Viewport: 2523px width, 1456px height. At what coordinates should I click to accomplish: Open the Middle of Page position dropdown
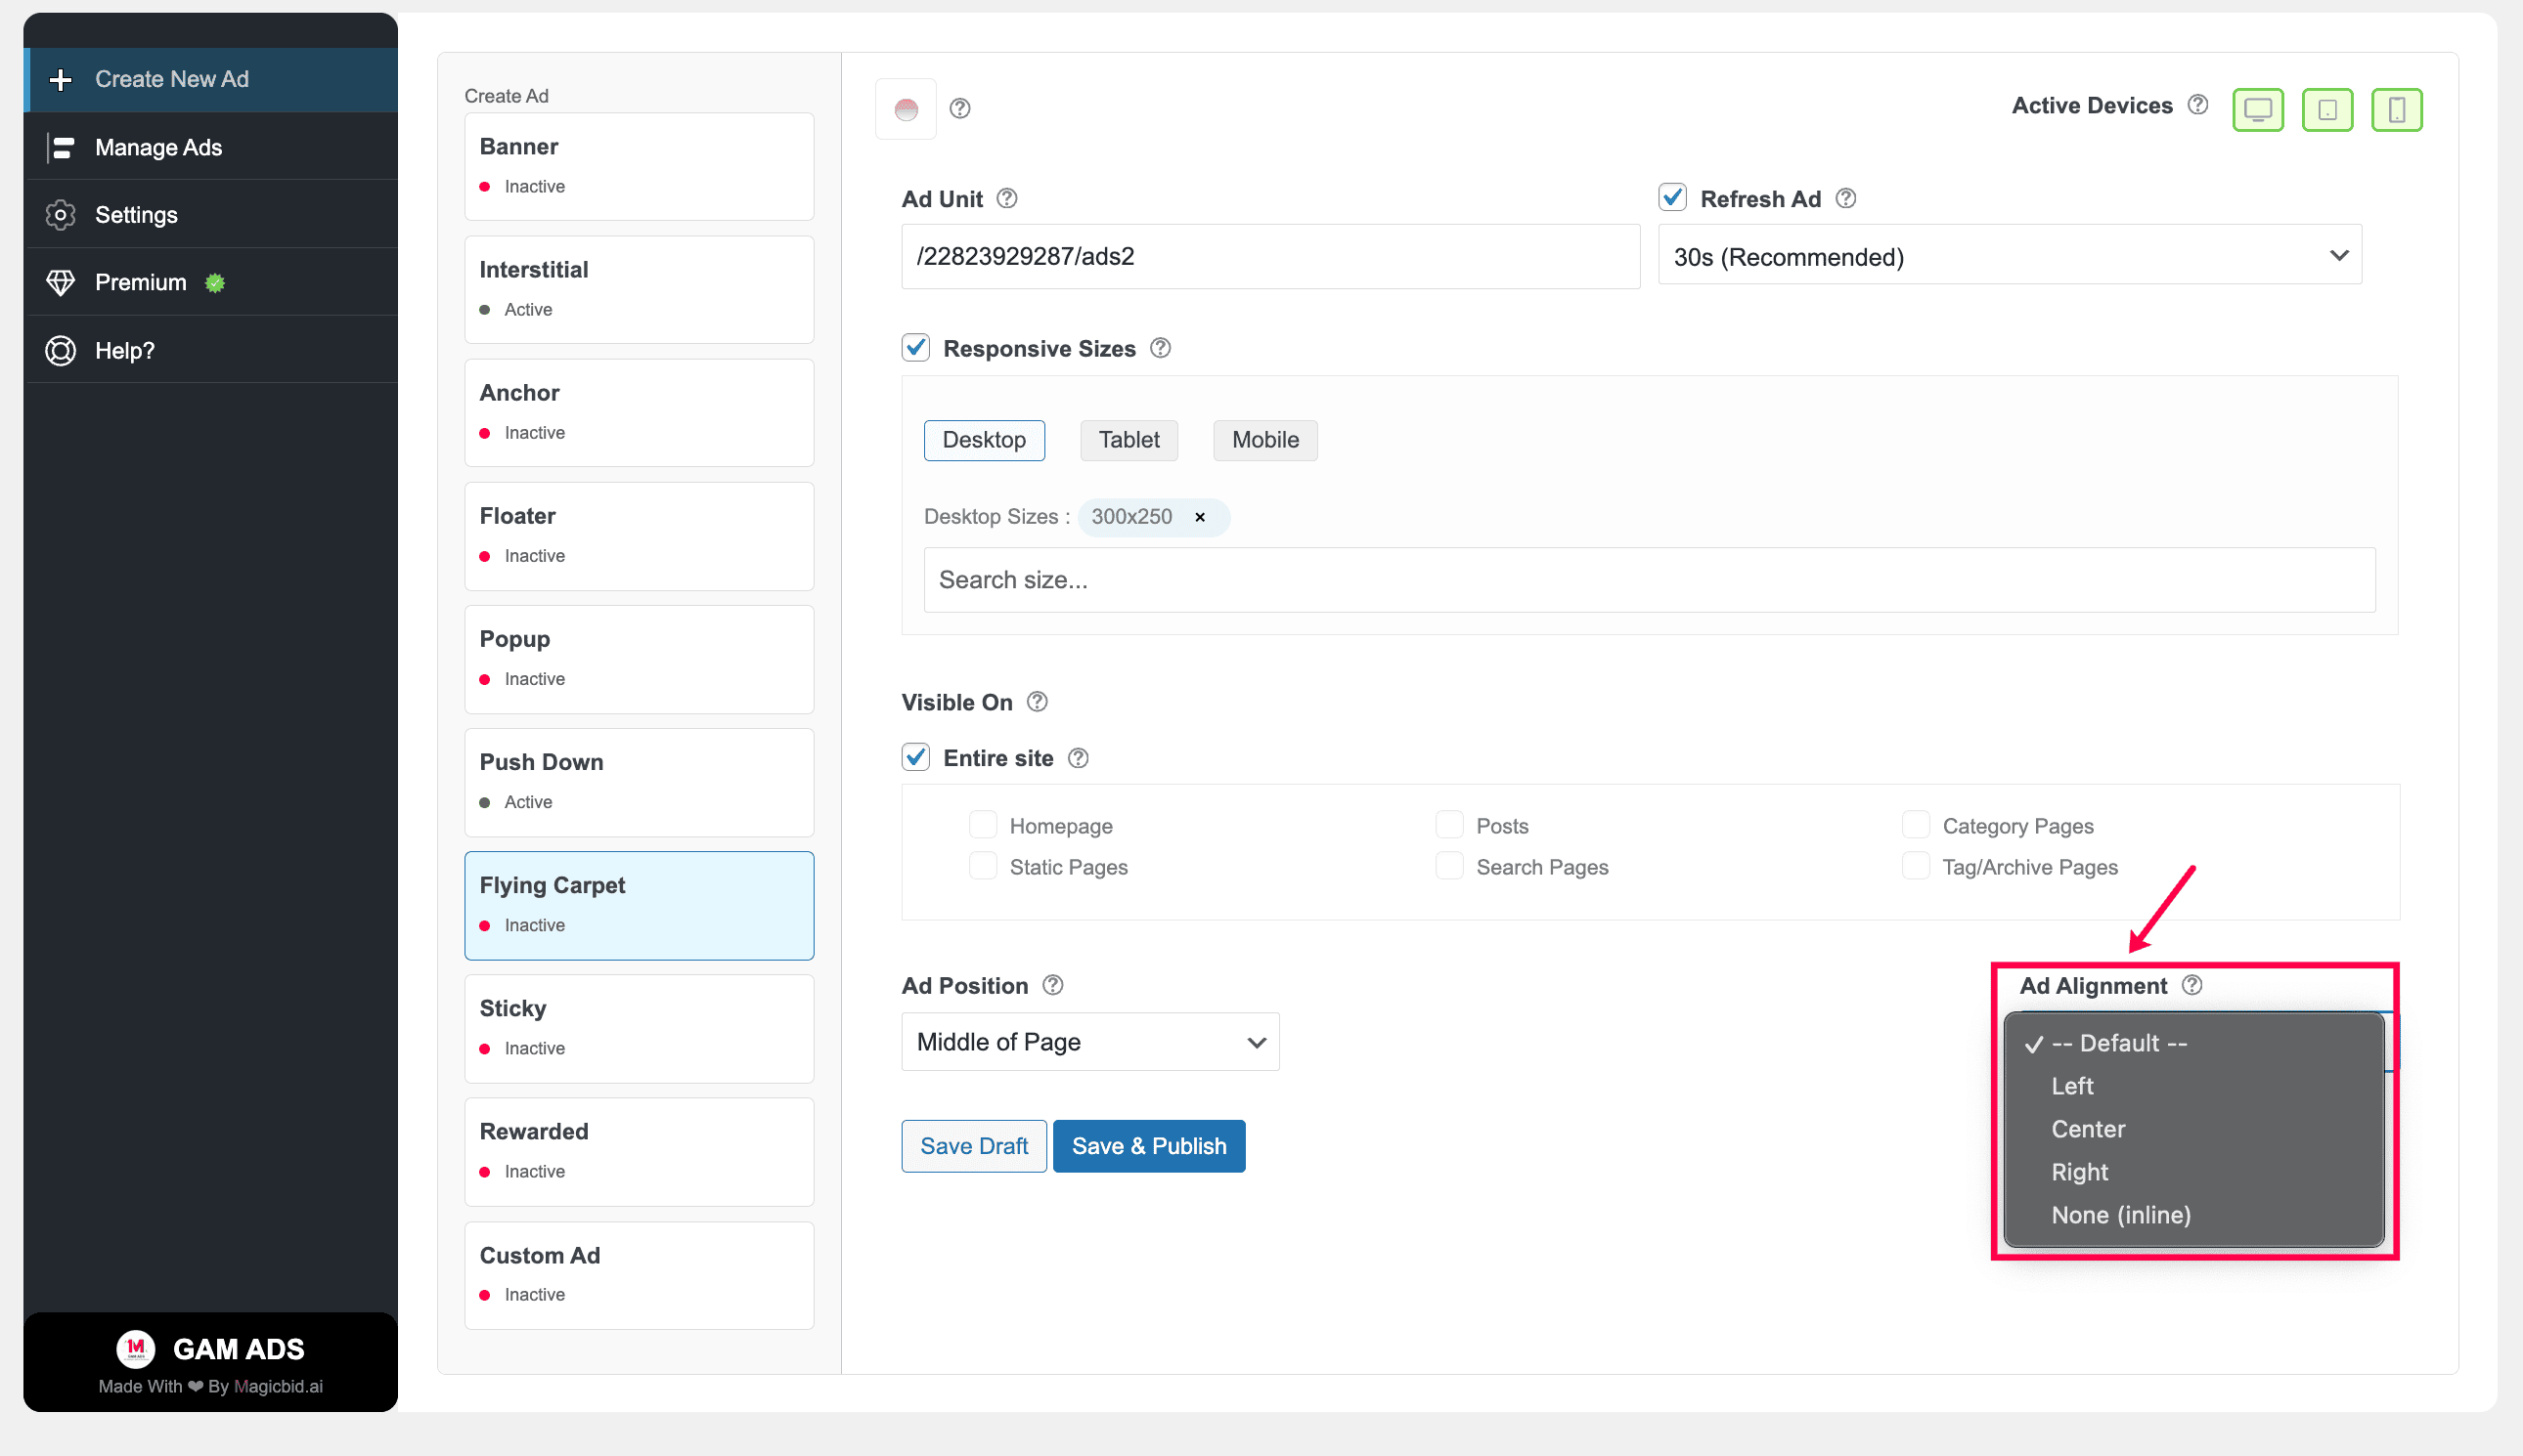coord(1089,1042)
